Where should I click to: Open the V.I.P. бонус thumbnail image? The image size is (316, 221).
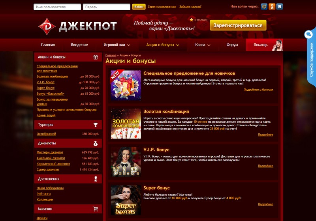click(126, 162)
